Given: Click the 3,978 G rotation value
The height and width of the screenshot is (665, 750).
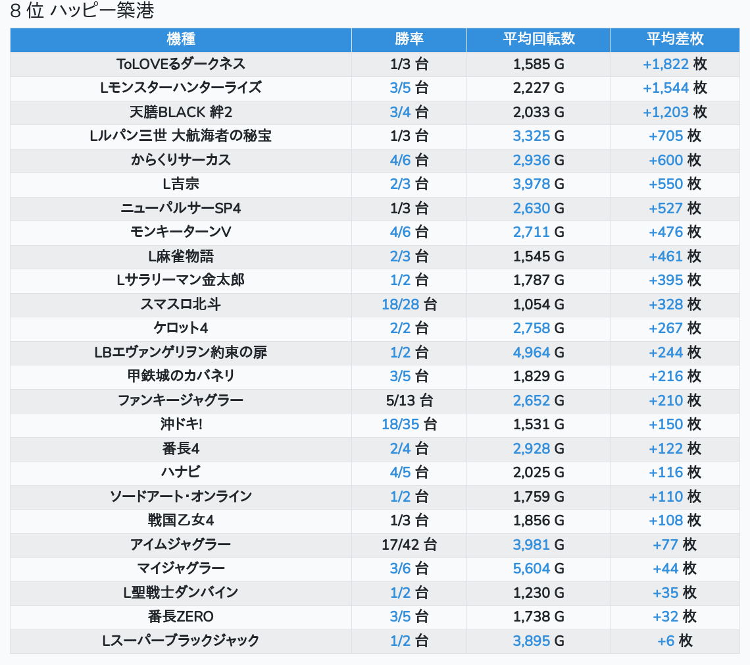Looking at the screenshot, I should tap(539, 184).
